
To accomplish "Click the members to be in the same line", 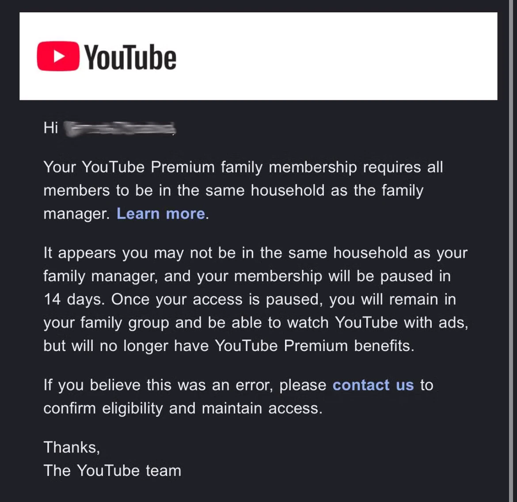I will tap(233, 191).
